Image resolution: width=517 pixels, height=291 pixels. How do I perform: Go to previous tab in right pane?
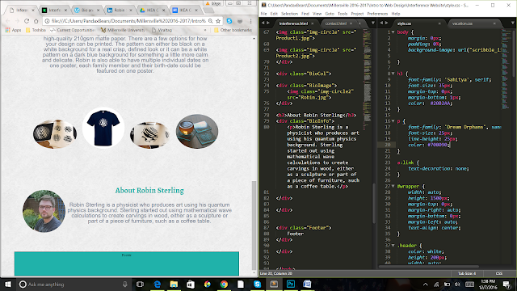(381, 23)
